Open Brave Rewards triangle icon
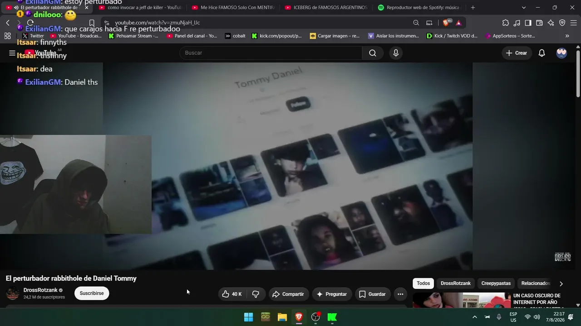 [x=458, y=23]
